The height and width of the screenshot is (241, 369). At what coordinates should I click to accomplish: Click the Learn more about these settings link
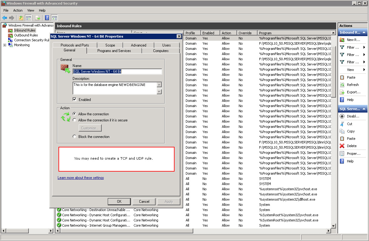81,178
